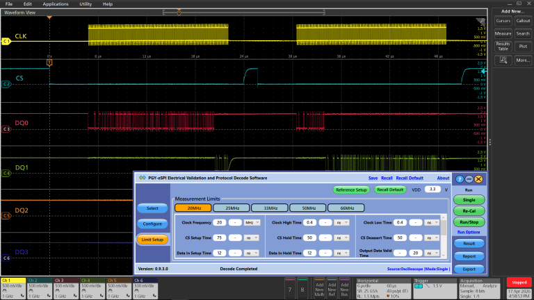534x300 pixels.
Task: Click the measurement limits scrollbar thumb
Action: click(x=444, y=228)
